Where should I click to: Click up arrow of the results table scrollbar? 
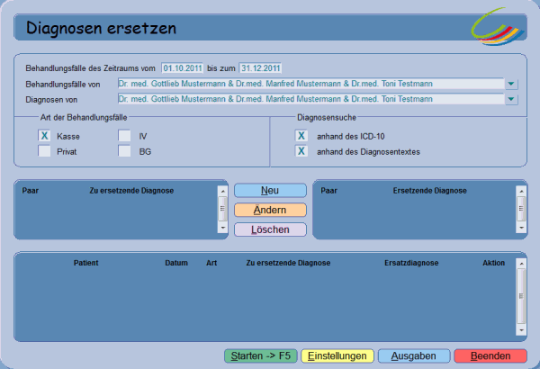point(521,264)
